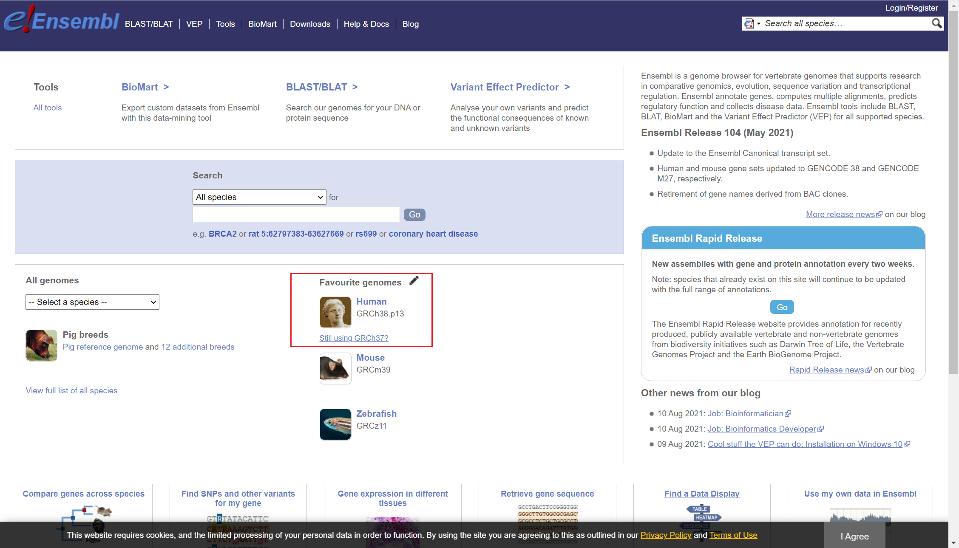Screen dimensions: 959x548
Task: Open Job: Bioinformatician blog link
Action: coord(746,414)
